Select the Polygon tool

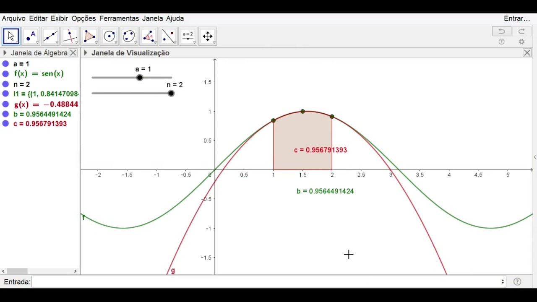[x=89, y=36]
